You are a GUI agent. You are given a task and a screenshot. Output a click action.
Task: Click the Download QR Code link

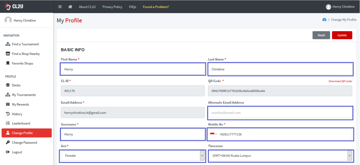tap(340, 81)
